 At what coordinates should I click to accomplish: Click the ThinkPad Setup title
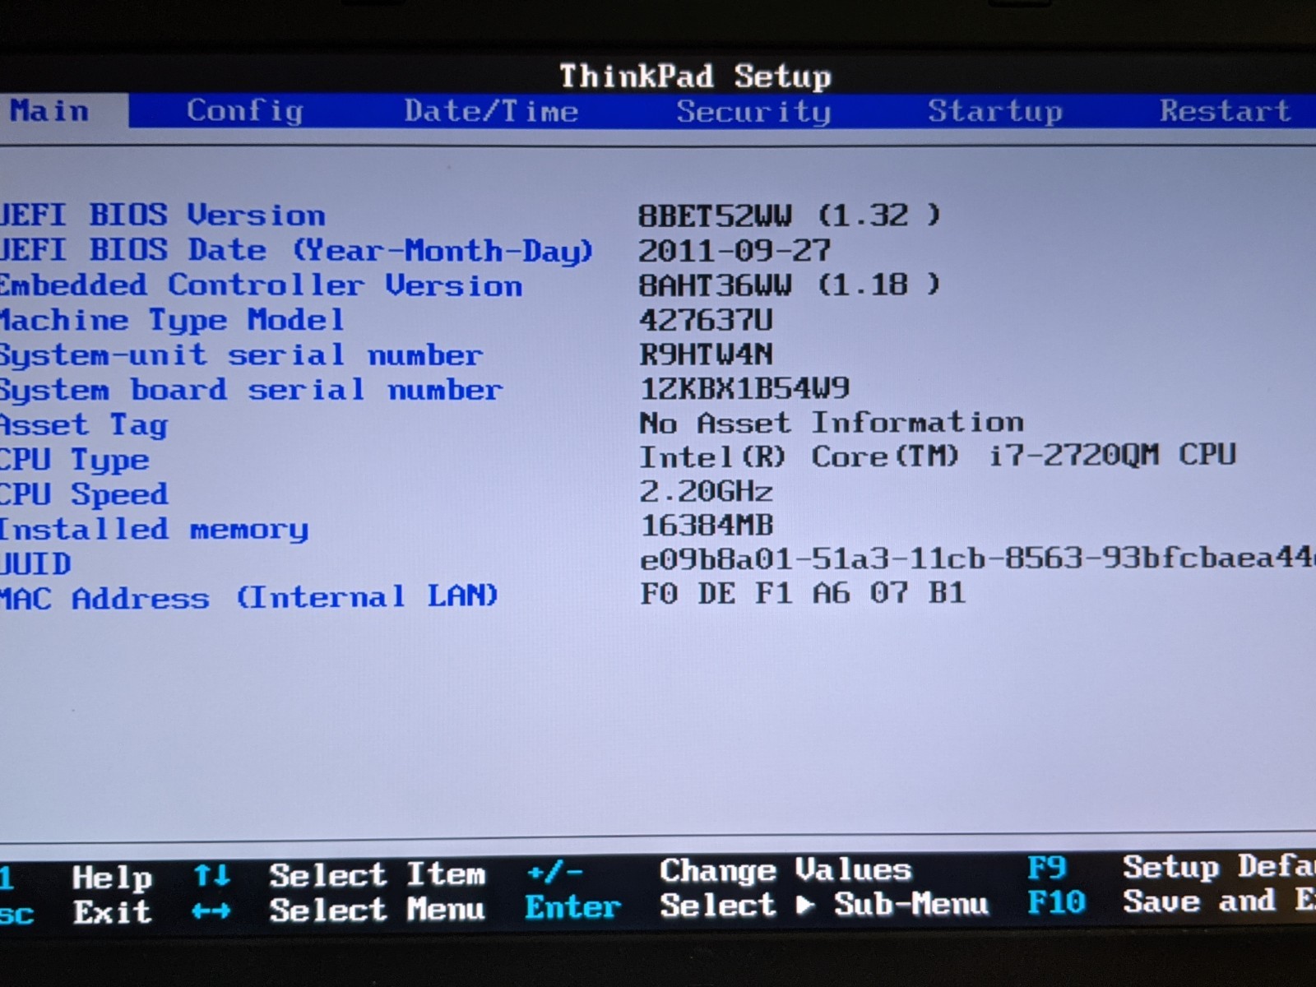click(x=695, y=76)
